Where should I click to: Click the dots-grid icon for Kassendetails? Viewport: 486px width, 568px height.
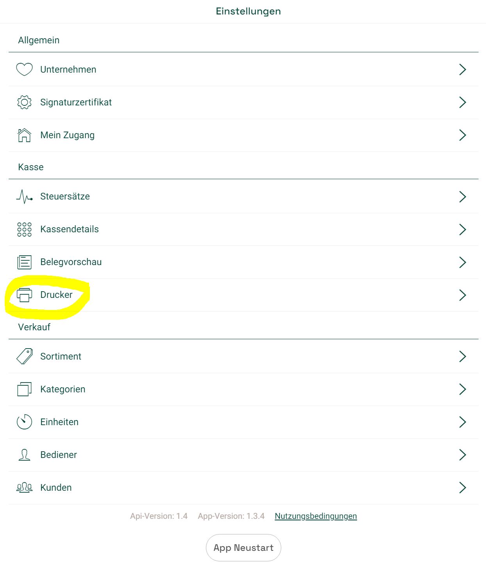(24, 230)
